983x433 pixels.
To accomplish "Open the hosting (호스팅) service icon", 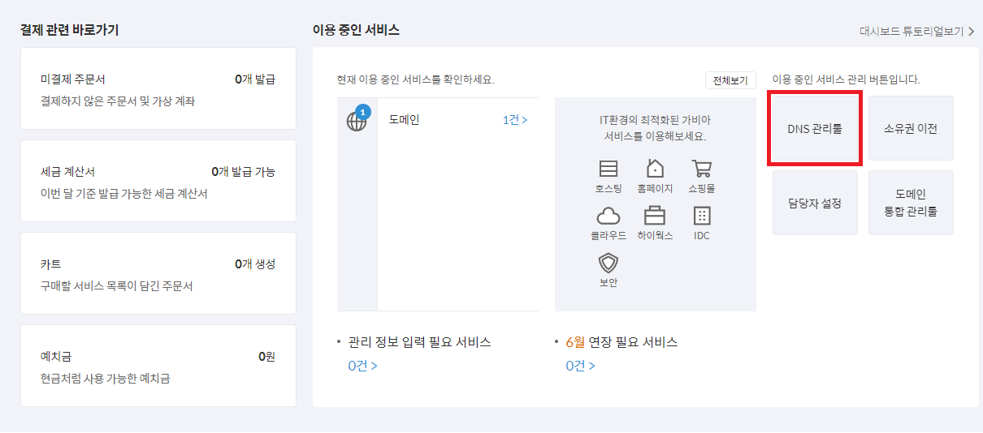I will [x=608, y=169].
